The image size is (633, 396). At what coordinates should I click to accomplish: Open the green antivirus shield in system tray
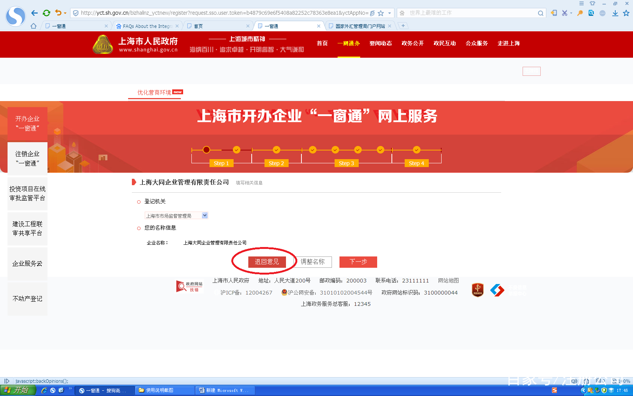[x=604, y=391]
